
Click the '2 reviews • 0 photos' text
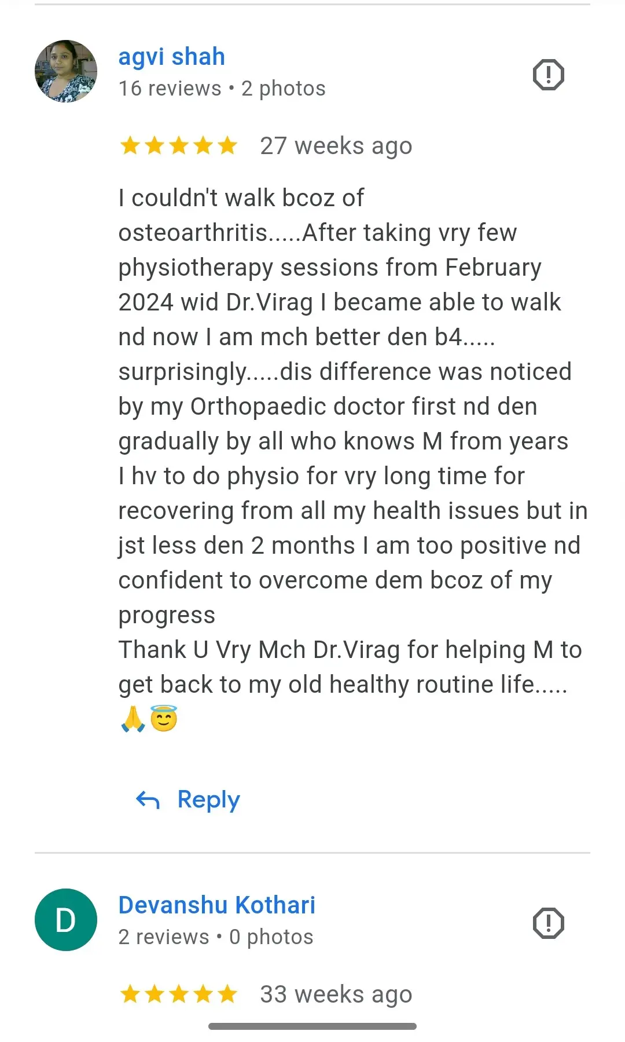216,937
